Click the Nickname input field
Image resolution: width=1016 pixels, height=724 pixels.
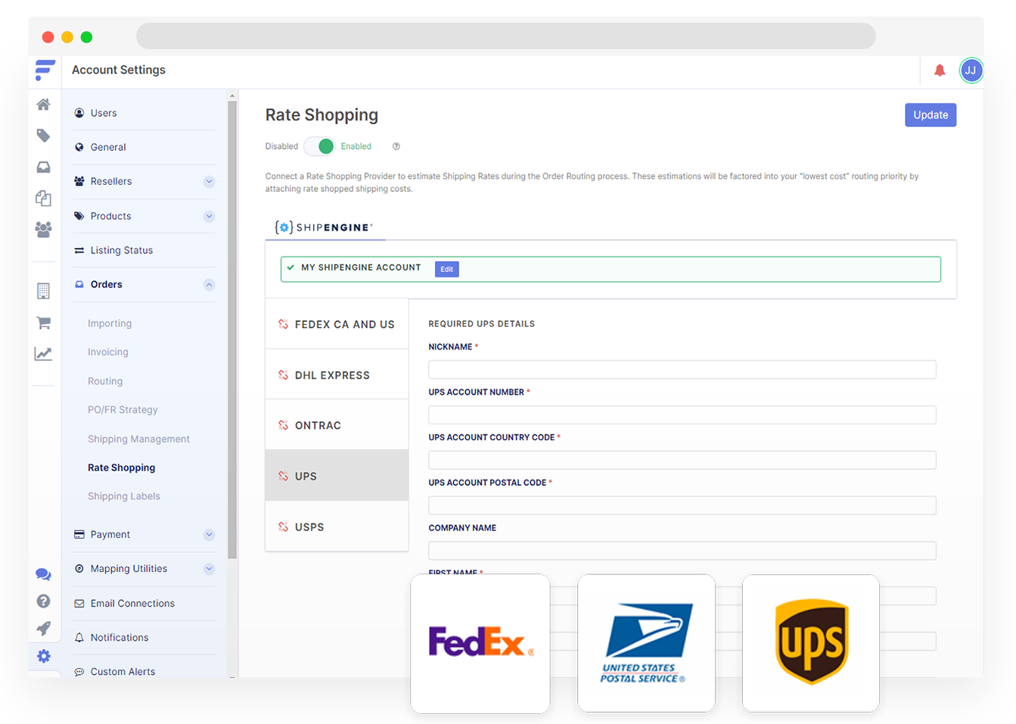point(682,370)
